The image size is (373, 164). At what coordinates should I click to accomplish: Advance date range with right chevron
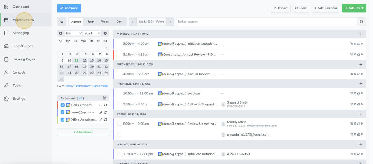pyautogui.click(x=170, y=22)
